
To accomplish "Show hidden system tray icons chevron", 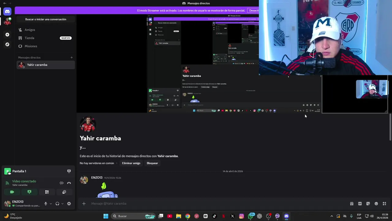I will tap(332, 216).
